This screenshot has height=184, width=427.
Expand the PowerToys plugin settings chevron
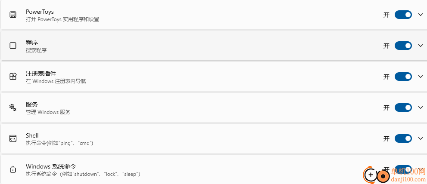click(x=420, y=15)
